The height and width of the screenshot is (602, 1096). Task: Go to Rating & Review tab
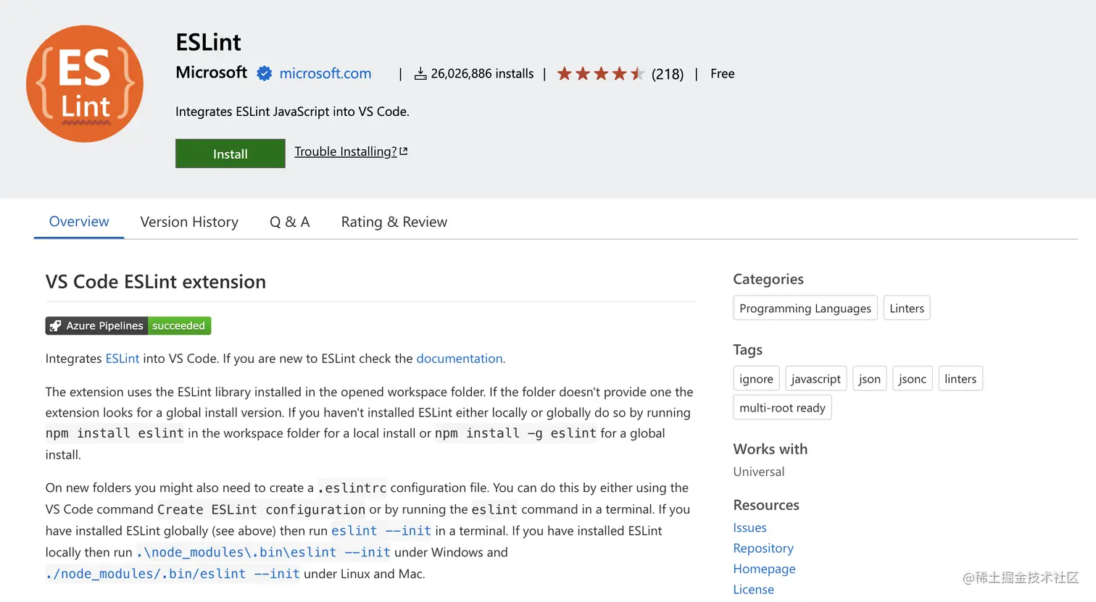pos(394,222)
